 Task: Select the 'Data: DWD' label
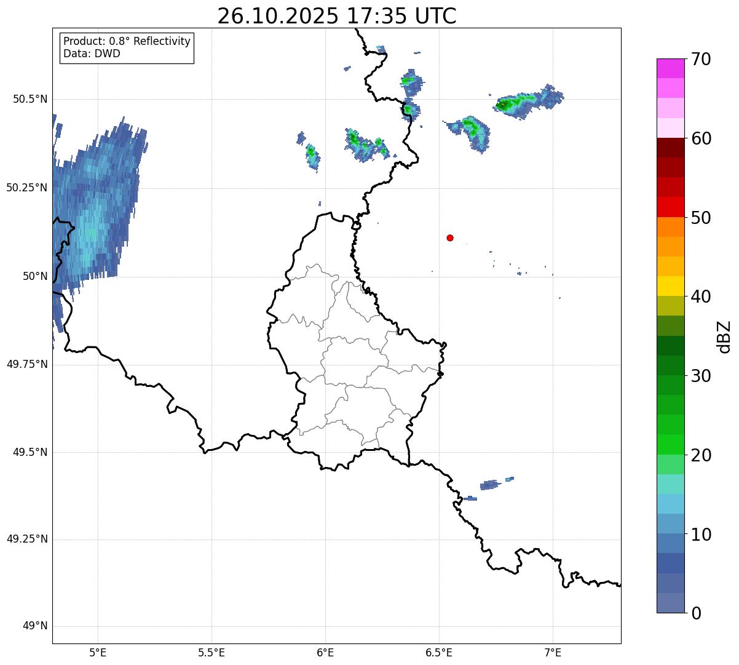92,54
